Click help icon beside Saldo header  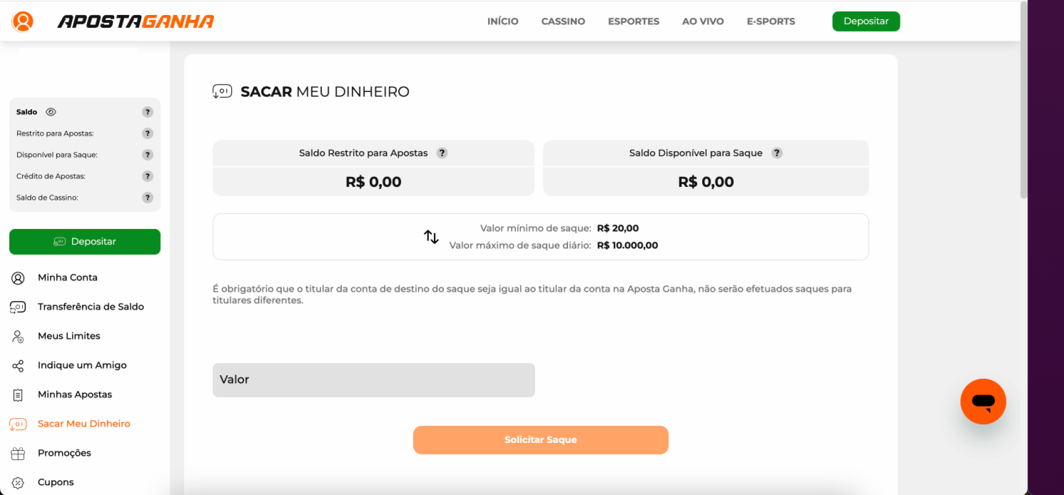(147, 112)
